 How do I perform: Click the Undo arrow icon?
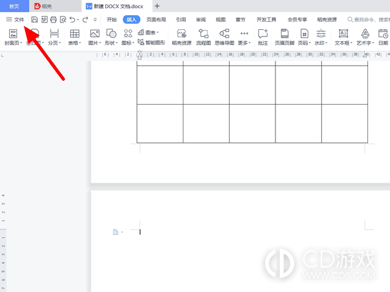point(73,19)
